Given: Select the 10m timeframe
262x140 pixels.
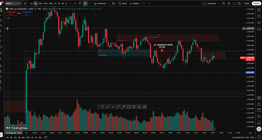Looking at the screenshot, I should pos(40,3).
